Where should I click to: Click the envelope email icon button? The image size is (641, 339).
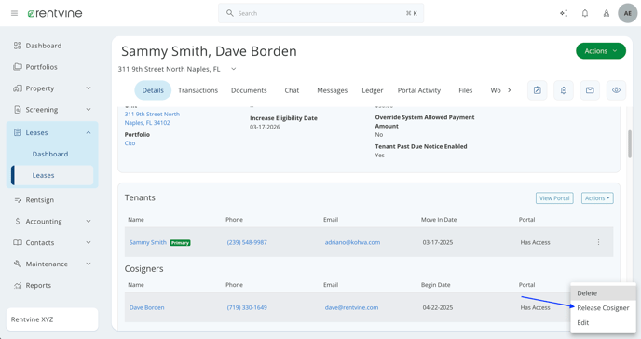[590, 90]
